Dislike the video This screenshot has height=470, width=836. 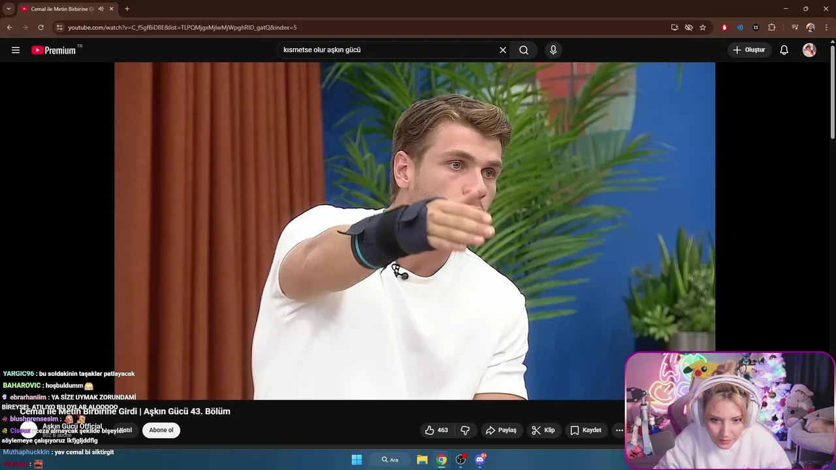coord(465,430)
